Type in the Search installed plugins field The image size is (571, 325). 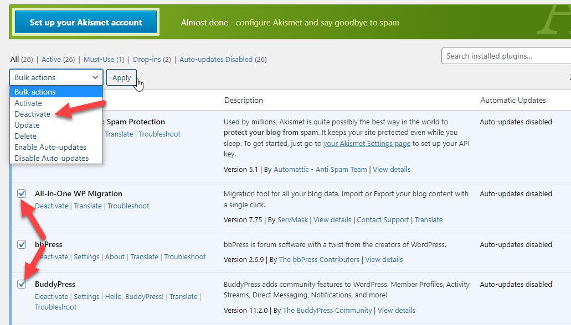(x=505, y=56)
